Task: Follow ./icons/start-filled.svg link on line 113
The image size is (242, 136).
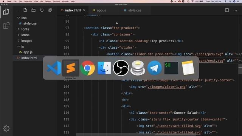Action: [178, 133]
